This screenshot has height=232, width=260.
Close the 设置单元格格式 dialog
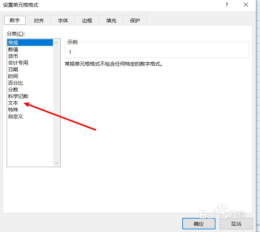pyautogui.click(x=246, y=5)
